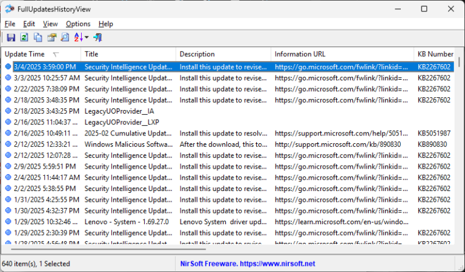Image resolution: width=465 pixels, height=272 pixels.
Task: Select the 2025-02 Cumulative Update row
Action: coord(128,133)
